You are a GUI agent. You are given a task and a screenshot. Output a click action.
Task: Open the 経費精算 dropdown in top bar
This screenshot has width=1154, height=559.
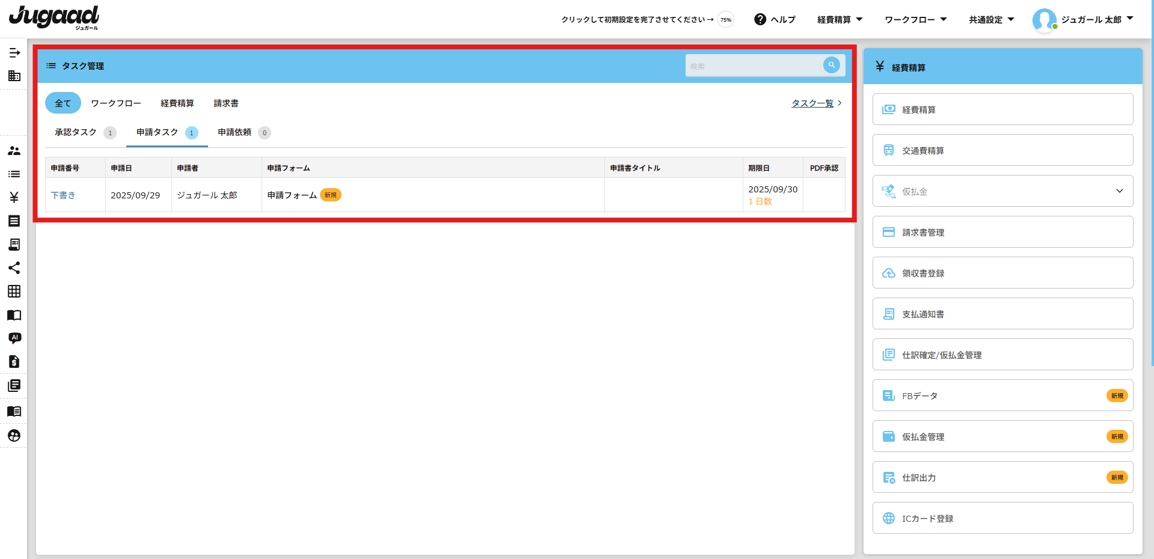[839, 19]
